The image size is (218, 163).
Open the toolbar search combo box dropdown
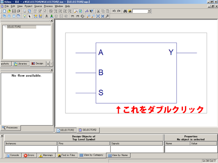point(149,11)
